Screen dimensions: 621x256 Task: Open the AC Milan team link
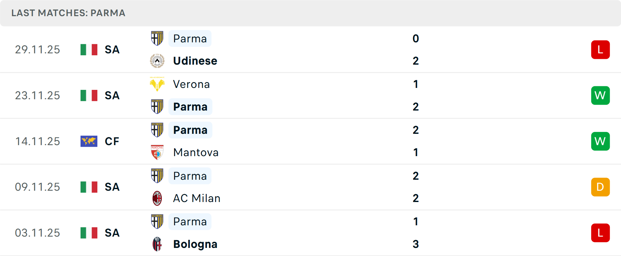197,198
